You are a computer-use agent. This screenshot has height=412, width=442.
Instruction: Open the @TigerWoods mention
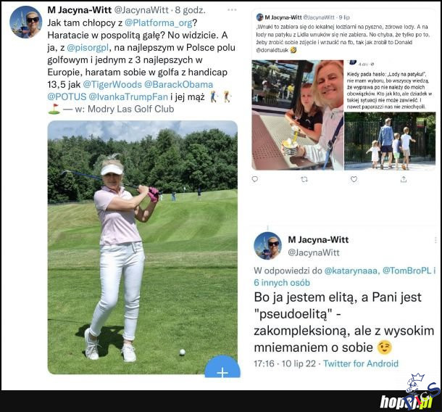pos(112,84)
